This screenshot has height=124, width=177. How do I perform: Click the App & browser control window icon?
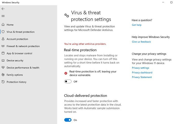tap(3, 53)
